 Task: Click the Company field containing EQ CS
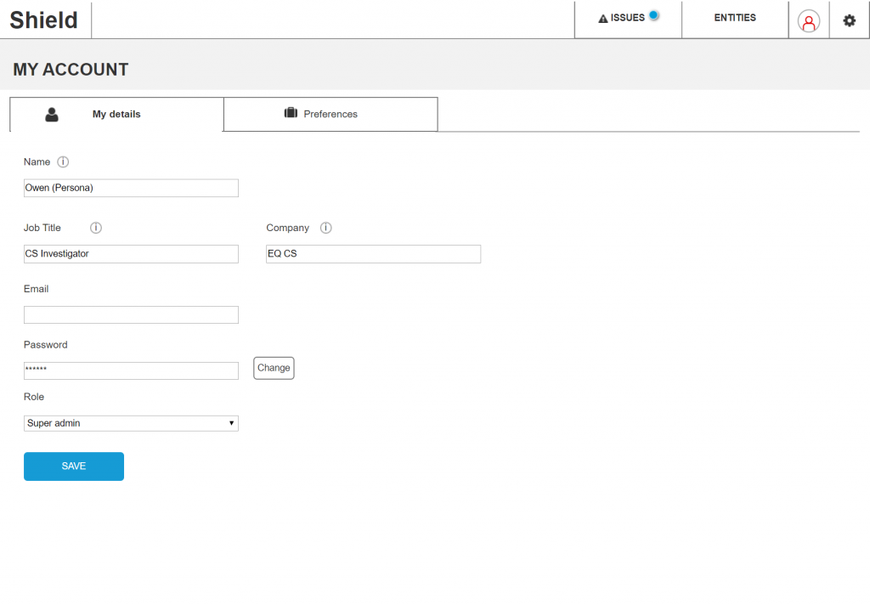[x=373, y=254]
